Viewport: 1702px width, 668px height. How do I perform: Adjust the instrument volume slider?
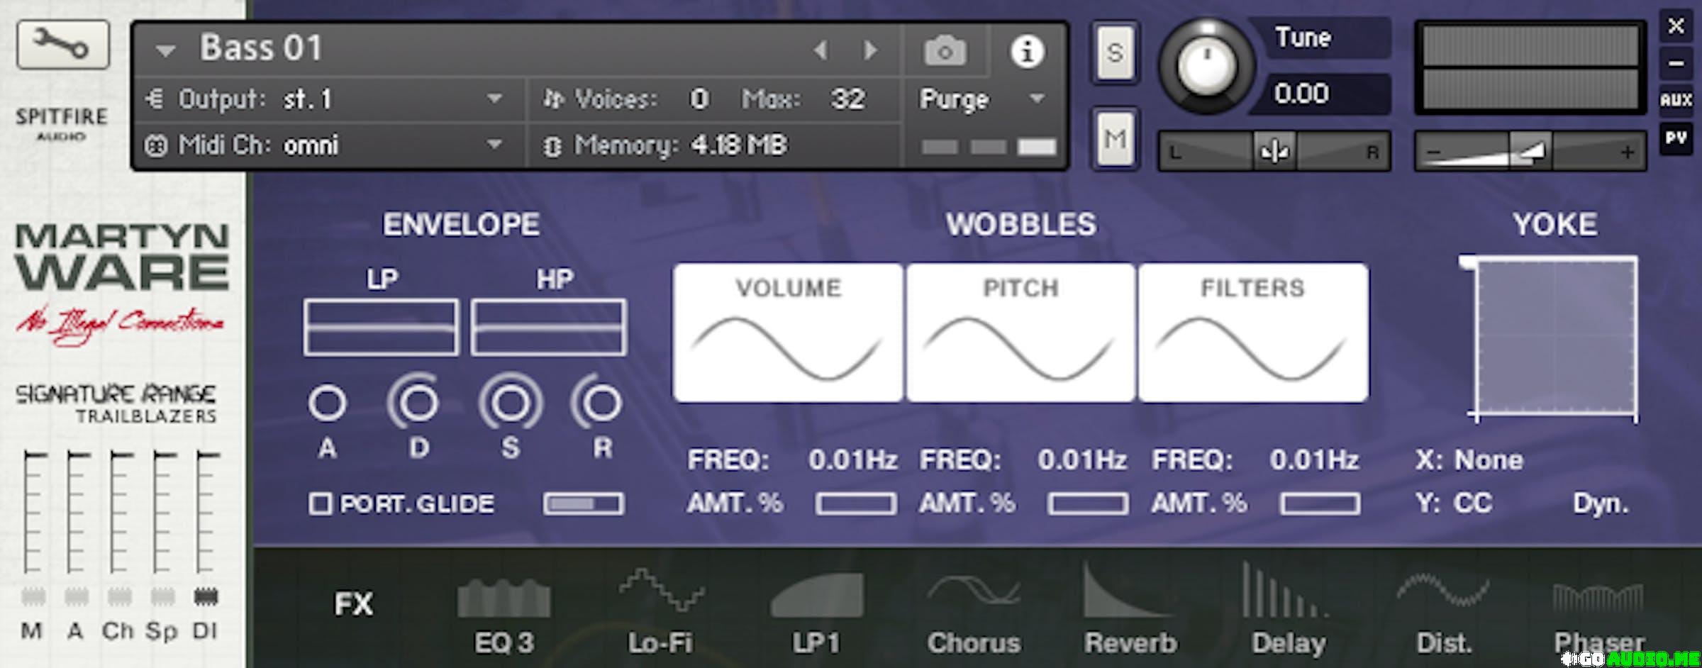click(x=1530, y=151)
